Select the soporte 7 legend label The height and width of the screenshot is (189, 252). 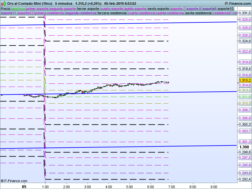[178, 9]
